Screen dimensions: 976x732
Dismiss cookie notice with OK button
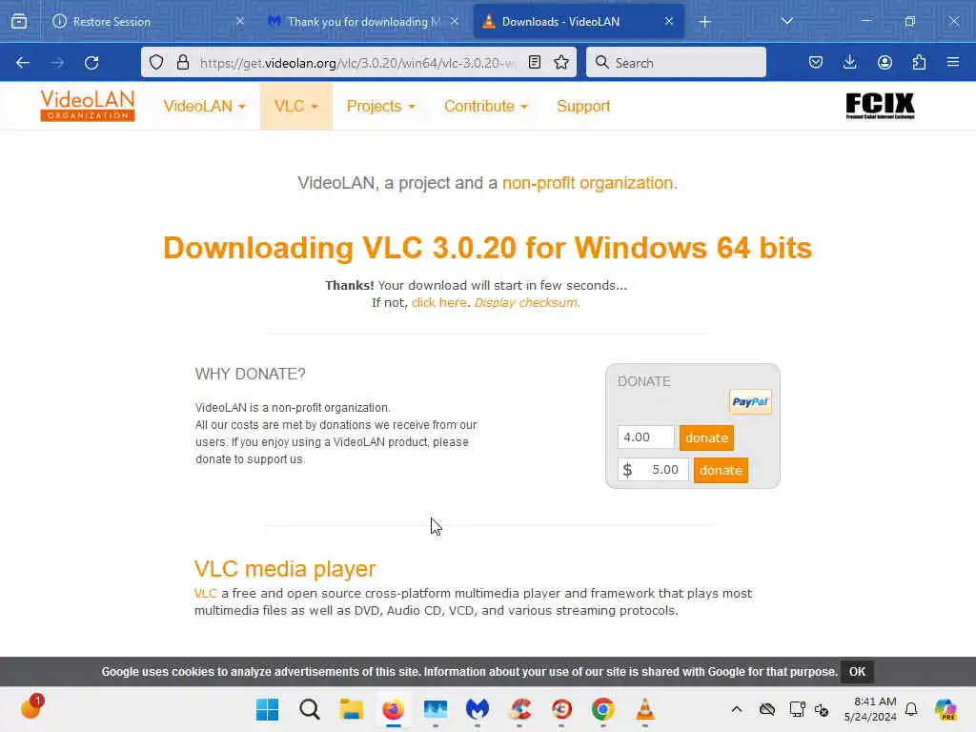pyautogui.click(x=857, y=672)
